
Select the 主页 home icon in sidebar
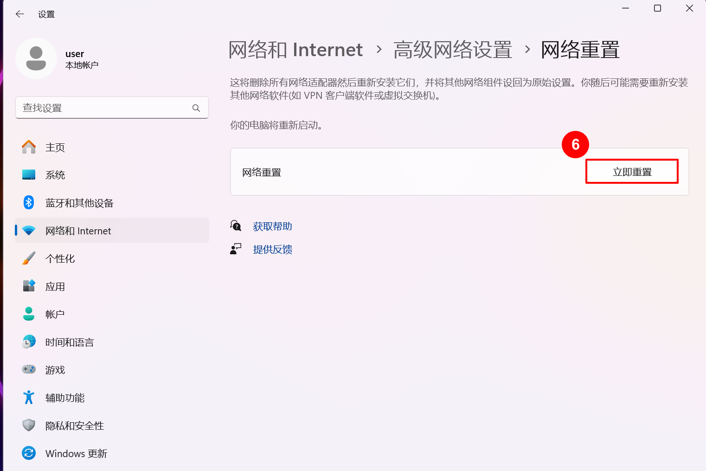[28, 147]
